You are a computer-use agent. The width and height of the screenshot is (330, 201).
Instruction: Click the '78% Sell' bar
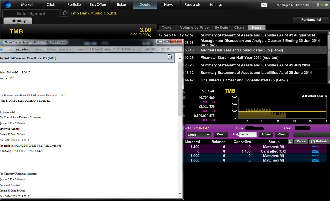[x=200, y=102]
